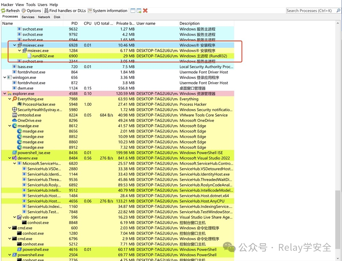Select the devenv.exe Visual Studio icon
Image resolution: width=342 pixels, height=261 pixels.
[x=15, y=158]
